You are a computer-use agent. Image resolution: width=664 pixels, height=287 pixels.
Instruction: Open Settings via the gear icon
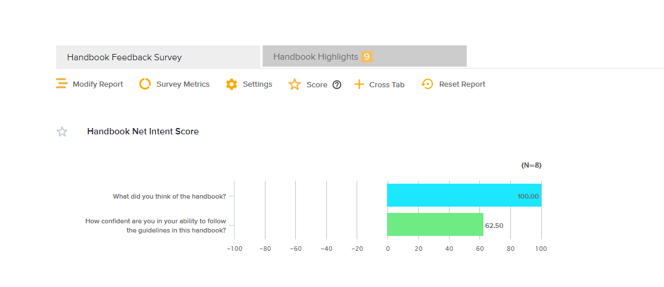click(232, 84)
